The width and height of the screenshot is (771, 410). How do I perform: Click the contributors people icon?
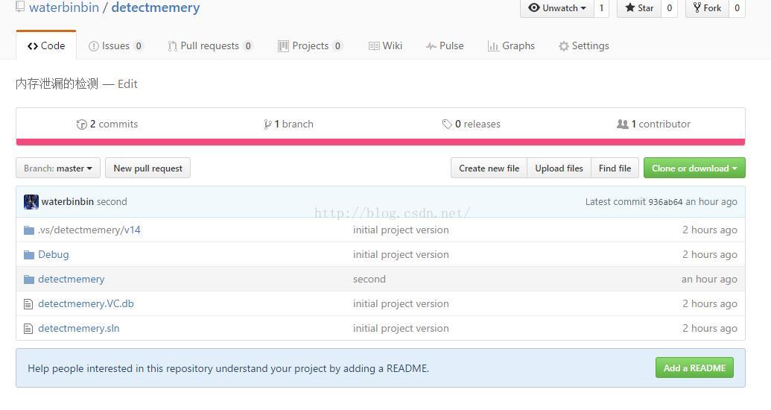[x=623, y=124]
